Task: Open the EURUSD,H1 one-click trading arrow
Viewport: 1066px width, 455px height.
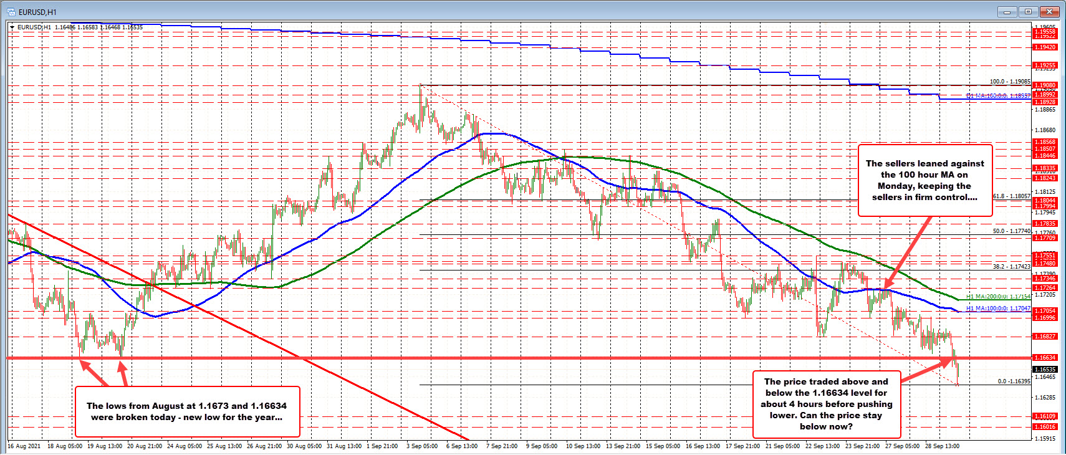Action: [x=12, y=27]
